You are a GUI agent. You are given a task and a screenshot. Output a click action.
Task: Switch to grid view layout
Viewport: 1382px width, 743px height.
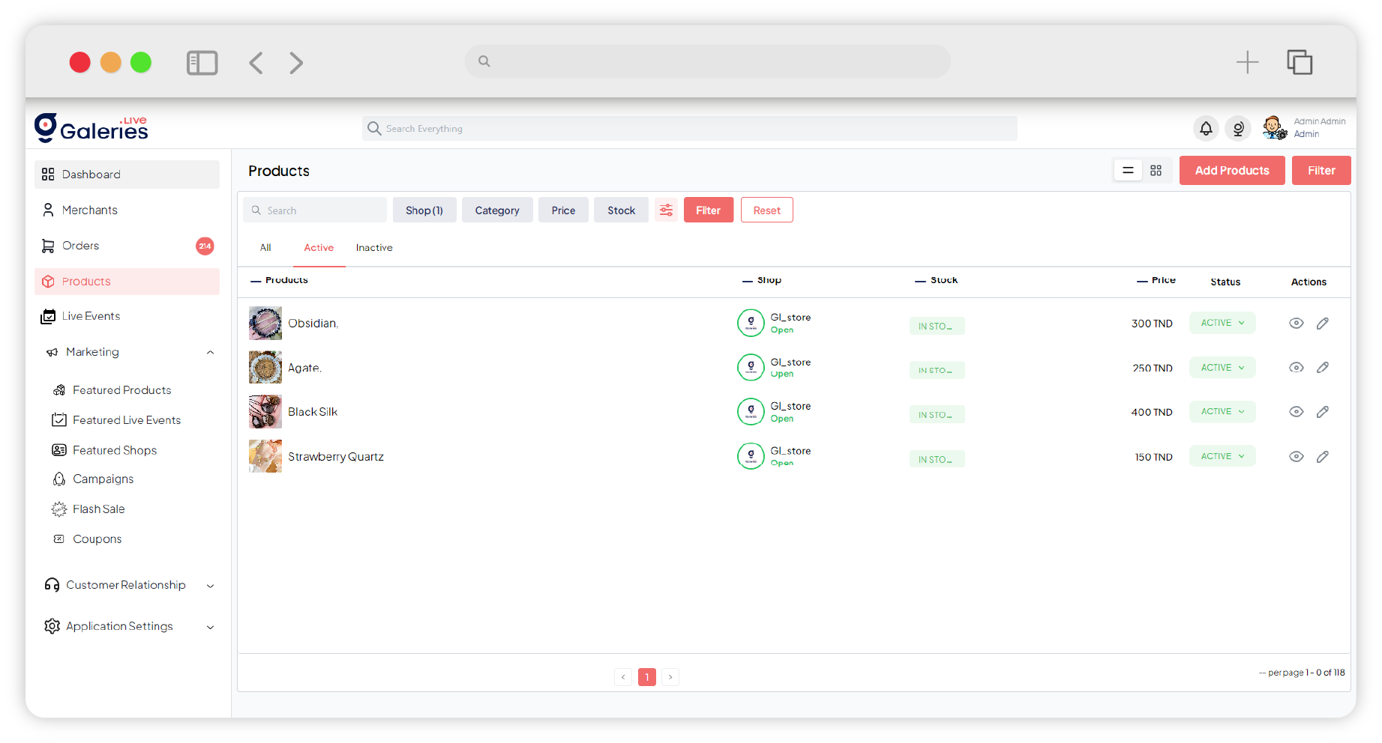coord(1156,171)
